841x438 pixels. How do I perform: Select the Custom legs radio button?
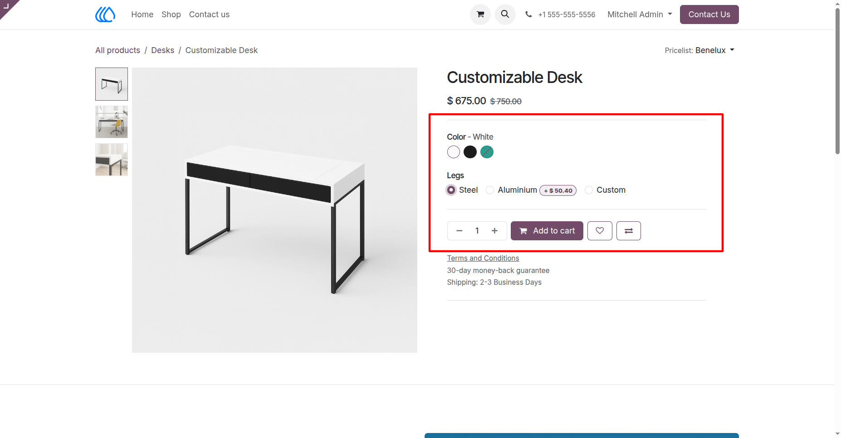click(x=589, y=190)
